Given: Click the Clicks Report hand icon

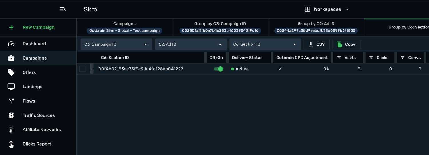Looking at the screenshot, I should pos(11,144).
